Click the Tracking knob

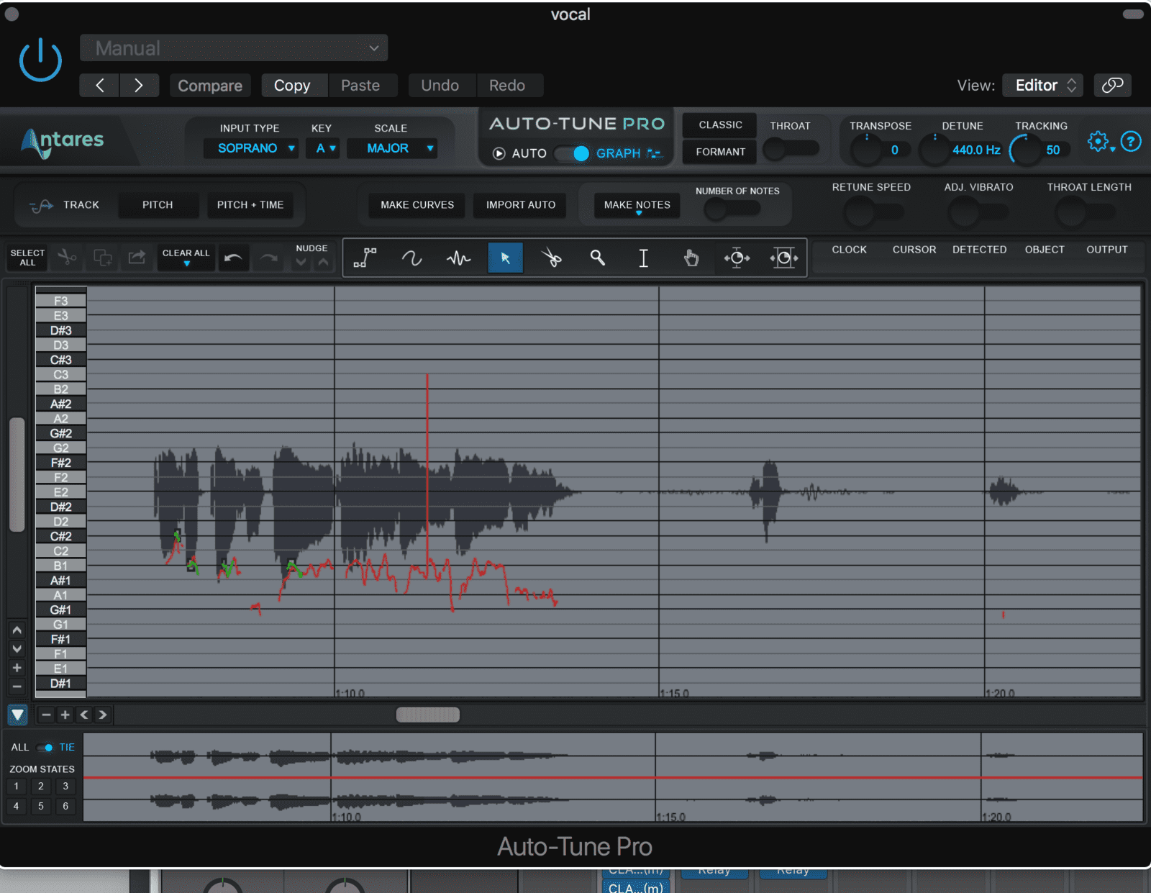(x=1025, y=150)
